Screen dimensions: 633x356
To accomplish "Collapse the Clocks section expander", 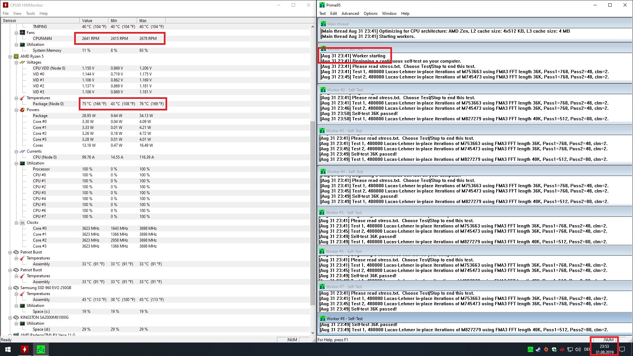I will pyautogui.click(x=16, y=222).
